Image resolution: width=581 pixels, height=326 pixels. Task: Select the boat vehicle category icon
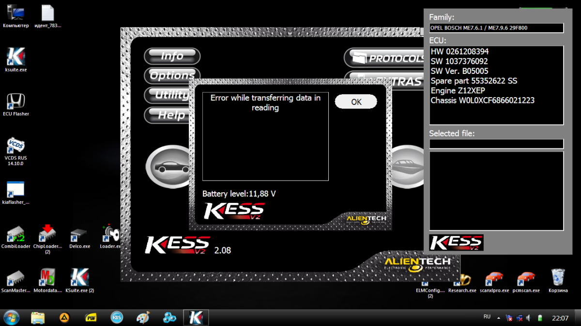pos(407,167)
